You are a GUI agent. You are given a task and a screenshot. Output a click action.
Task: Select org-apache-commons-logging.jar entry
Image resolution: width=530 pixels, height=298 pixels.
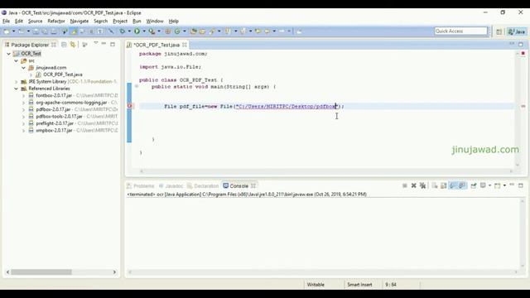71,103
